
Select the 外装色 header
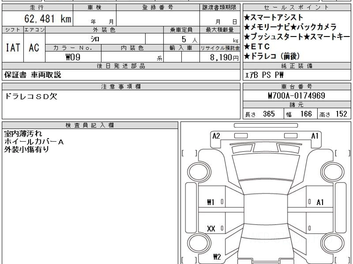[104, 30]
